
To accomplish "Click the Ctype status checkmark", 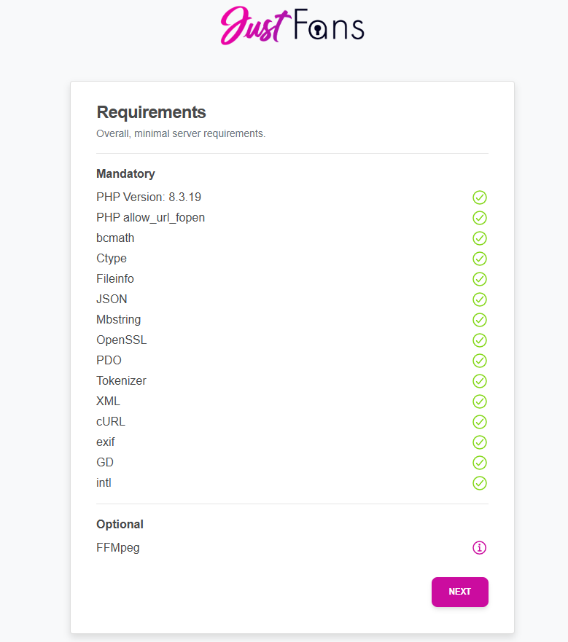I will tap(479, 259).
